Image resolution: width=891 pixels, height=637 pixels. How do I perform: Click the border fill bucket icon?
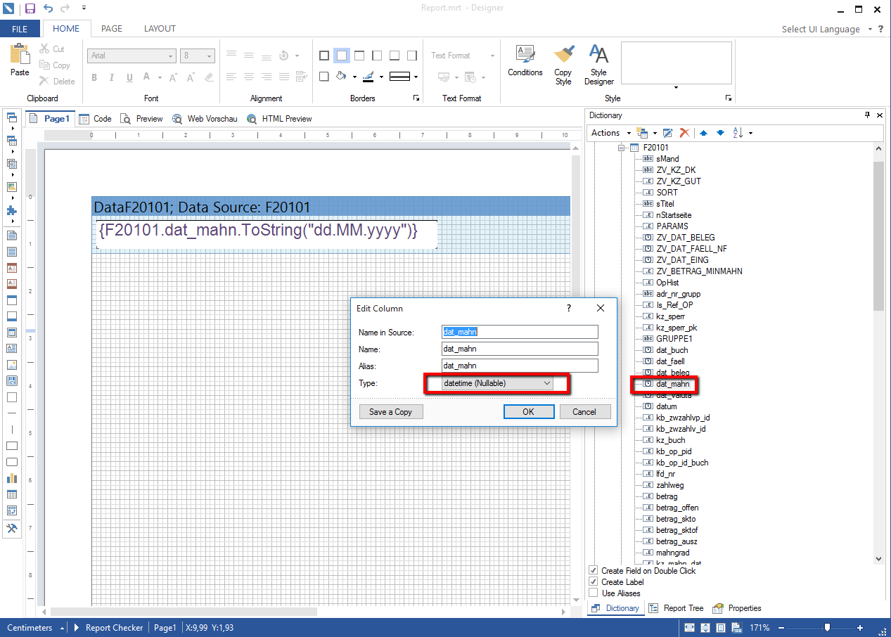341,77
